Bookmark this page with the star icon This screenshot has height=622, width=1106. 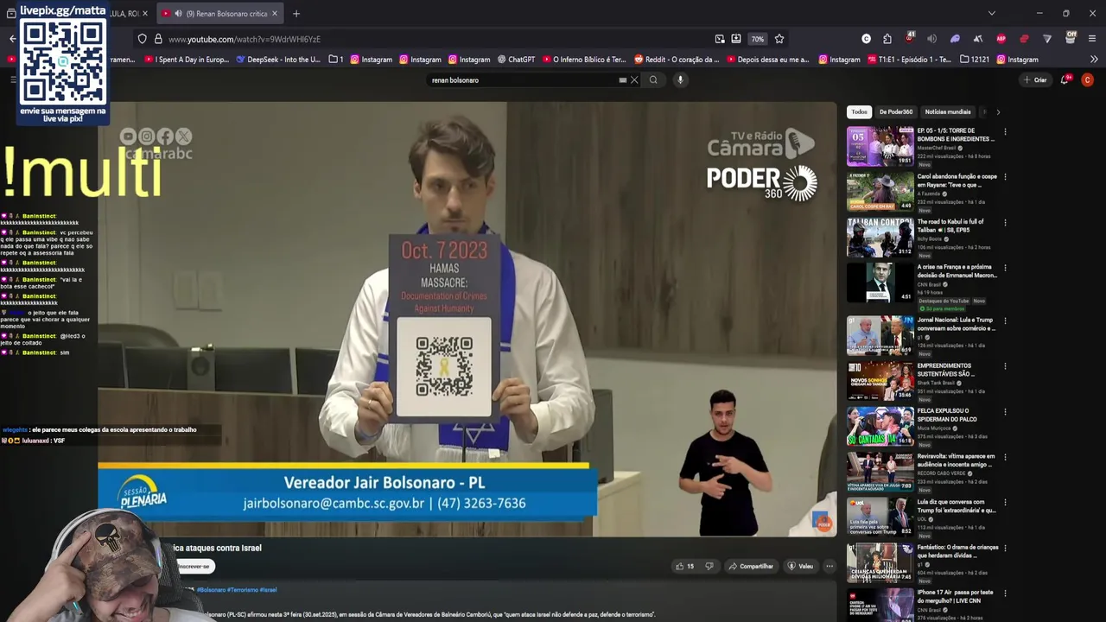[x=779, y=39]
